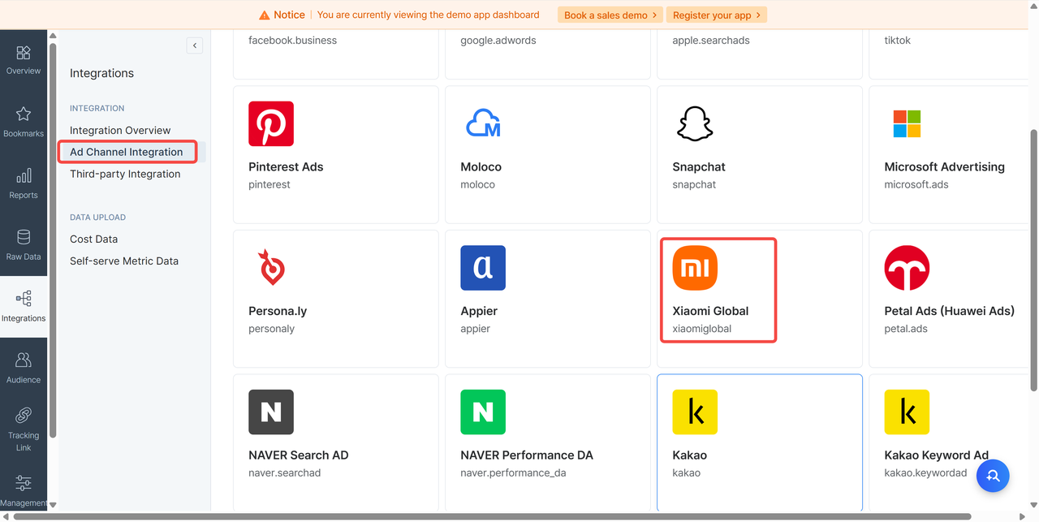The height and width of the screenshot is (522, 1039).
Task: Click the Tracking Link chain icon
Action: point(24,416)
